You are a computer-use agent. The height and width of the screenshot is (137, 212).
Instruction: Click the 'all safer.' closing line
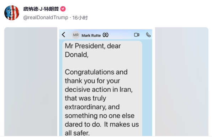click(77, 133)
